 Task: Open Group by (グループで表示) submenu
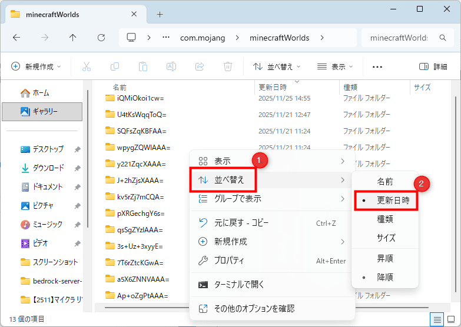272,199
